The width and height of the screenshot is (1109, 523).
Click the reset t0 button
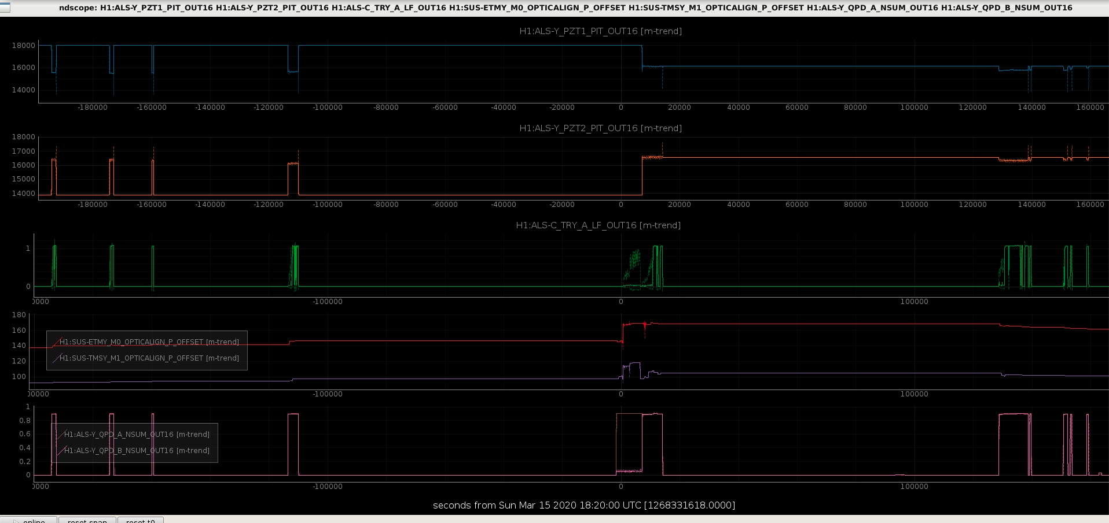pyautogui.click(x=141, y=520)
